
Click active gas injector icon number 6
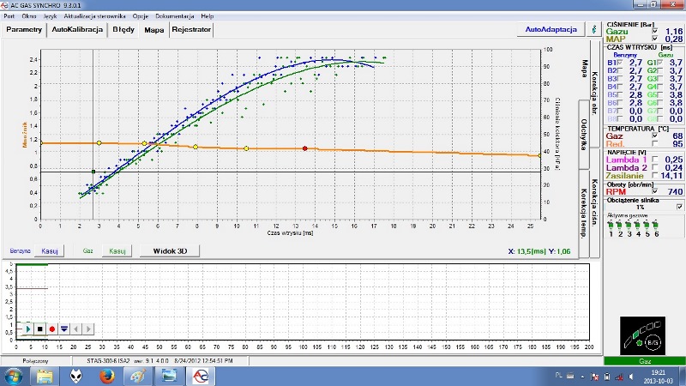point(656,226)
